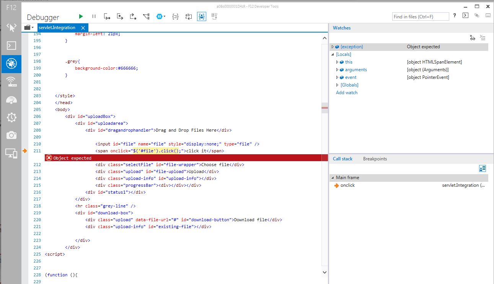Select the onclick call stack frame
494x284 pixels.
[x=409, y=185]
